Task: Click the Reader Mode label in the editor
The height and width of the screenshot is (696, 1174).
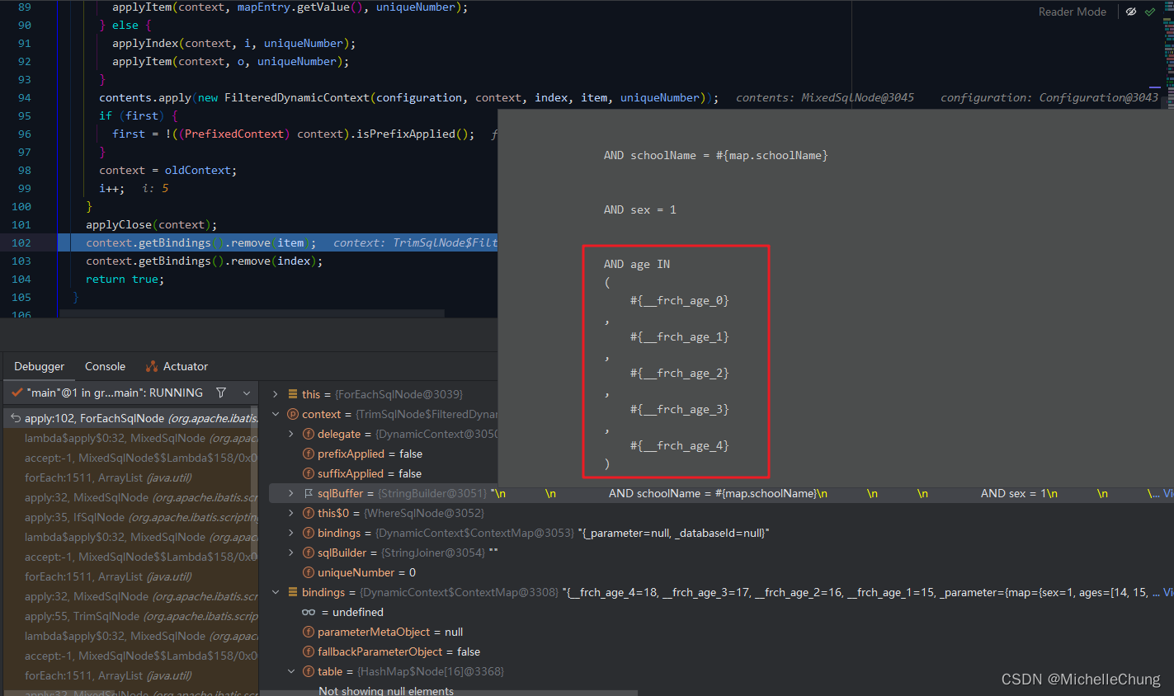Action: click(1072, 12)
